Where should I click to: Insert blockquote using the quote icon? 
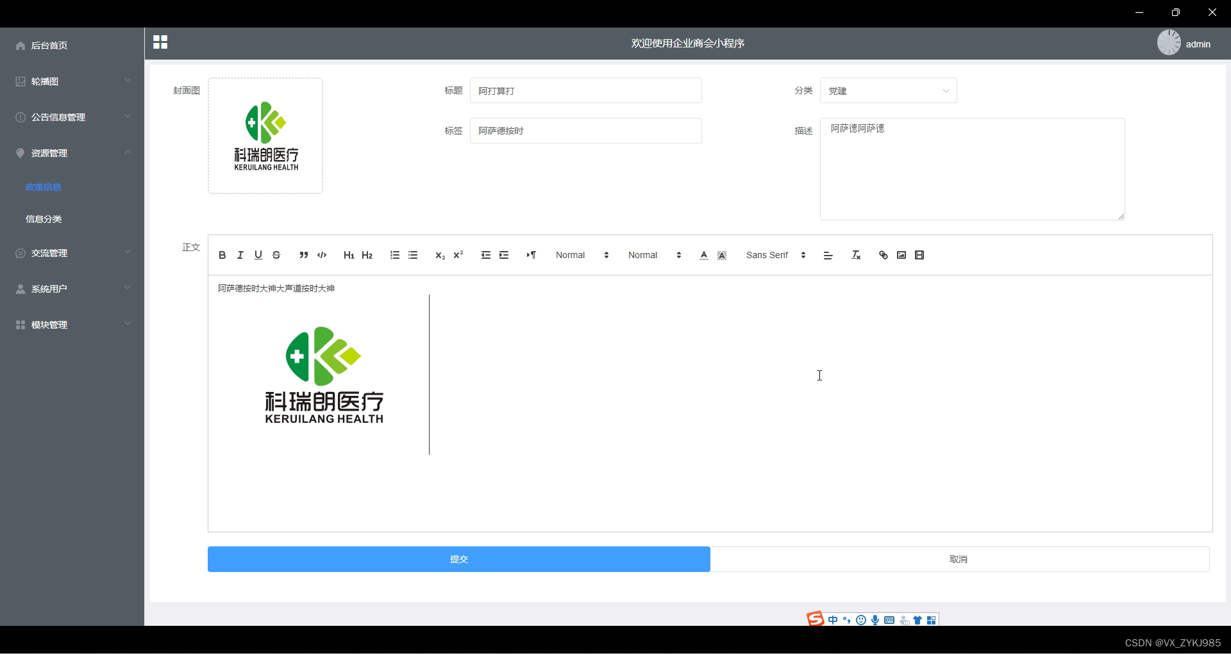point(303,255)
